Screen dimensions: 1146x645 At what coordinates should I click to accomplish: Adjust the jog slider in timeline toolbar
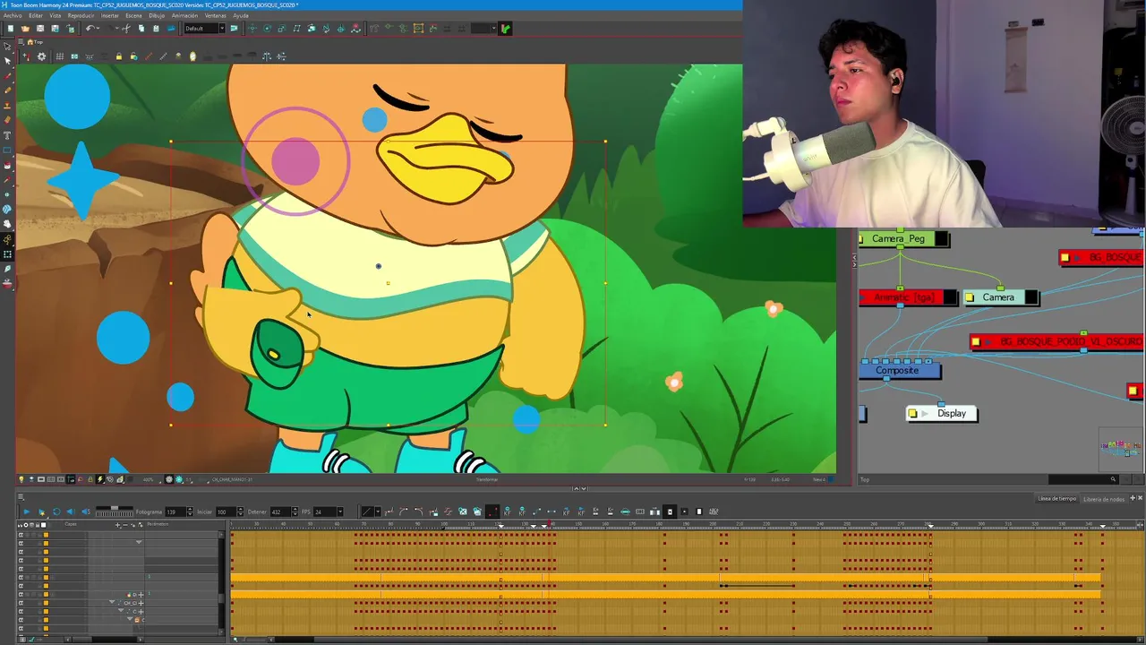tap(115, 508)
